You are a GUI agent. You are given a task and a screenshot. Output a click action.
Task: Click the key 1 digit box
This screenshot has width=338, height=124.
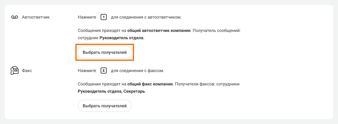click(103, 17)
